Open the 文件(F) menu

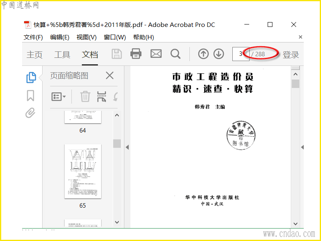[33, 37]
